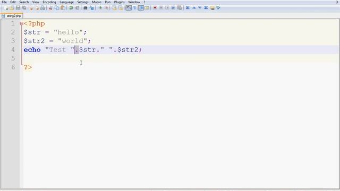
Task: Open the Settings menu
Action: [83, 2]
